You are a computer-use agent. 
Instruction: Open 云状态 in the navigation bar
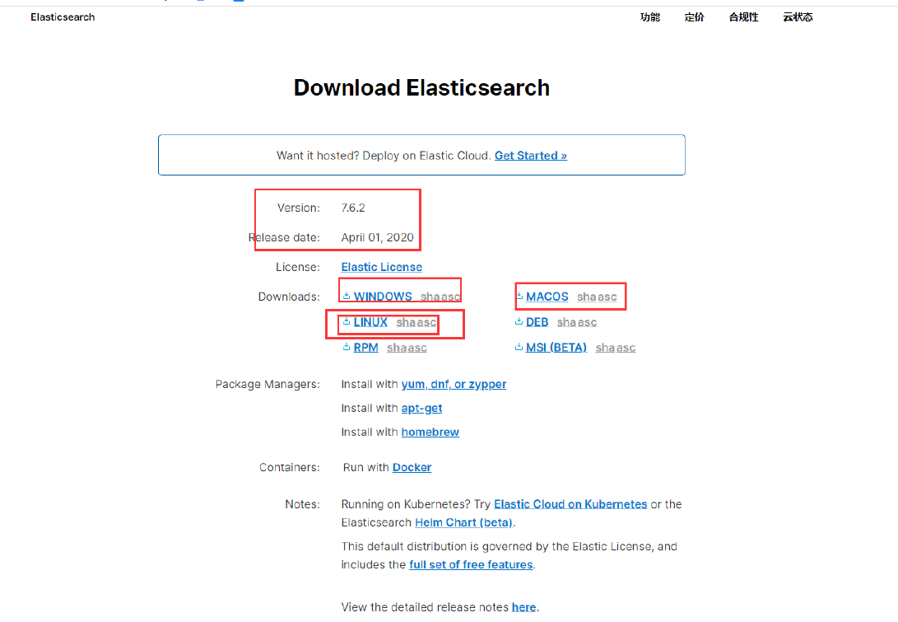(798, 17)
